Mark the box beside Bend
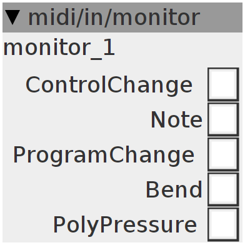 (x=223, y=189)
